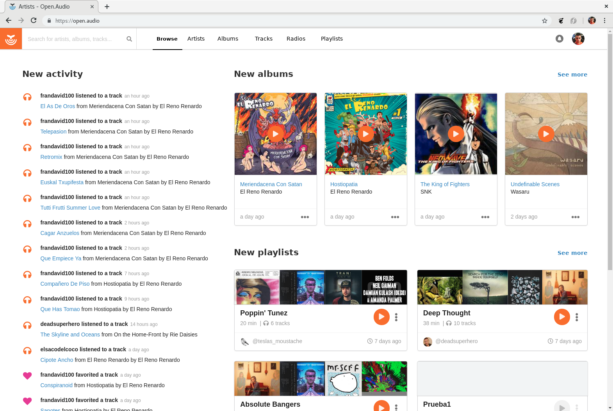Play the Poppin' Tunez playlist
The width and height of the screenshot is (613, 411).
[x=381, y=317]
